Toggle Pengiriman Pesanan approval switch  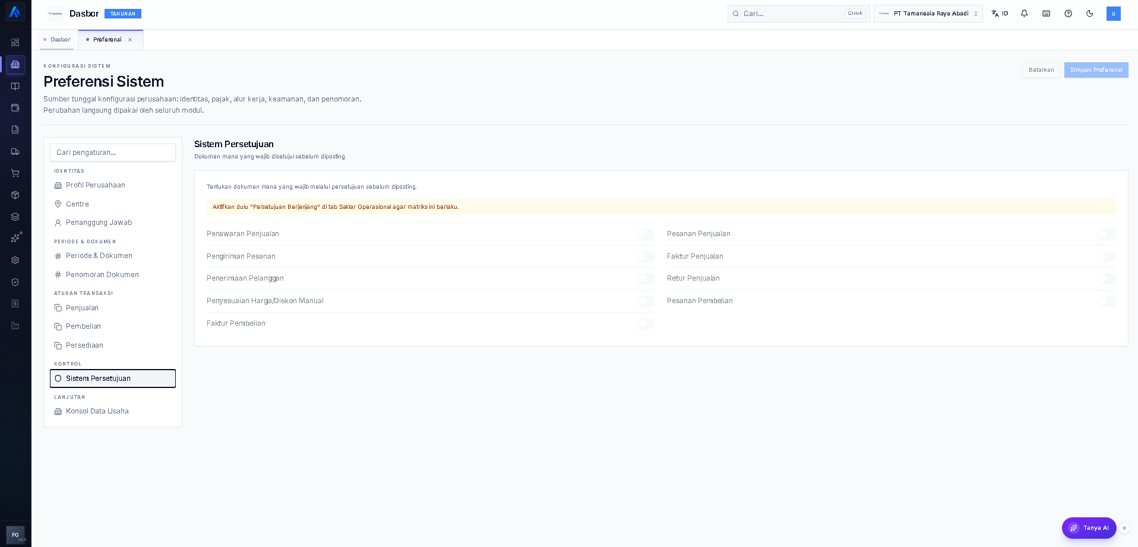click(x=646, y=256)
